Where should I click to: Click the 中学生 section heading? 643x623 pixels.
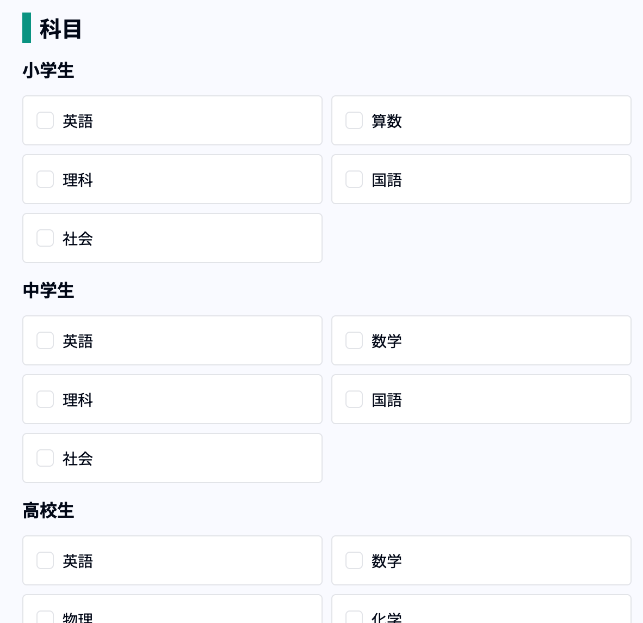(48, 291)
